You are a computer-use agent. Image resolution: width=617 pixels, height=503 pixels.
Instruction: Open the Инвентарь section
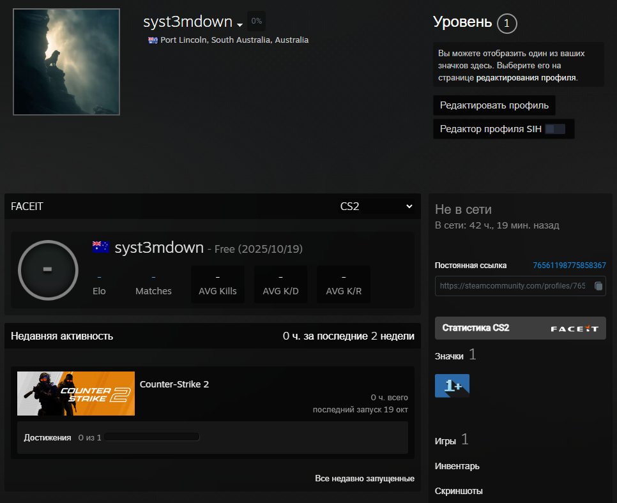point(457,466)
